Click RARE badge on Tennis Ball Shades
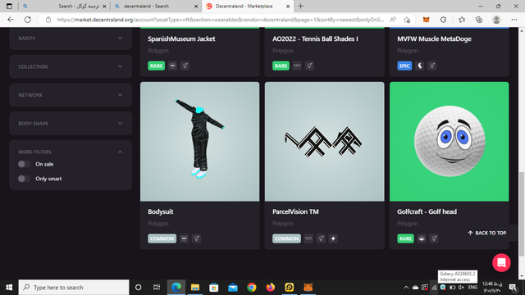The image size is (525, 295). [281, 66]
